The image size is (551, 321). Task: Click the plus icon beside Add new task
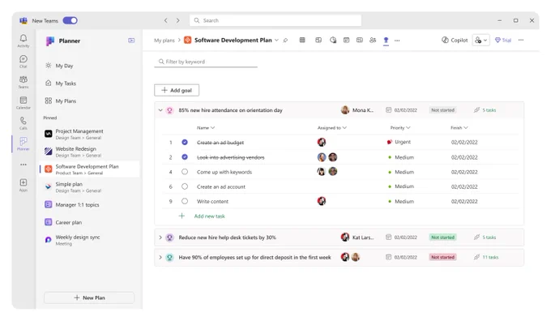(182, 216)
